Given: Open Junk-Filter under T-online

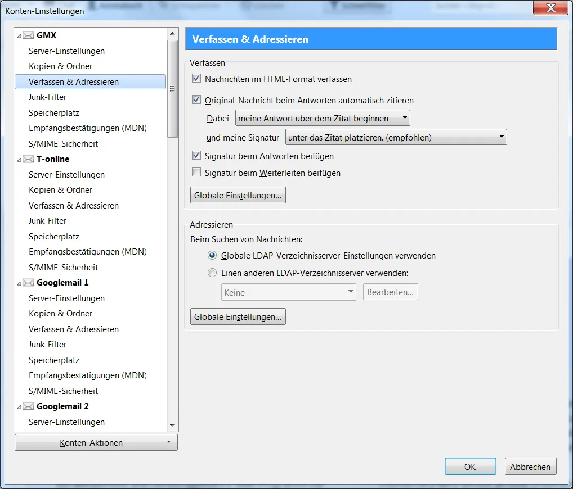Looking at the screenshot, I should coord(48,221).
